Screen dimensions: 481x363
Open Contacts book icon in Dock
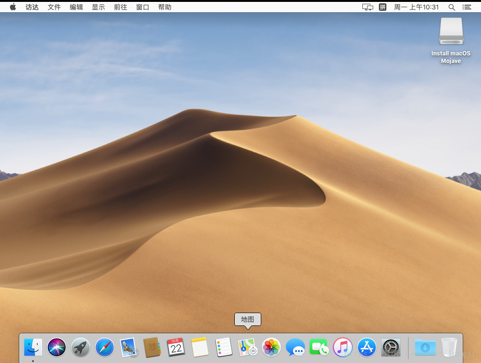[x=152, y=347]
